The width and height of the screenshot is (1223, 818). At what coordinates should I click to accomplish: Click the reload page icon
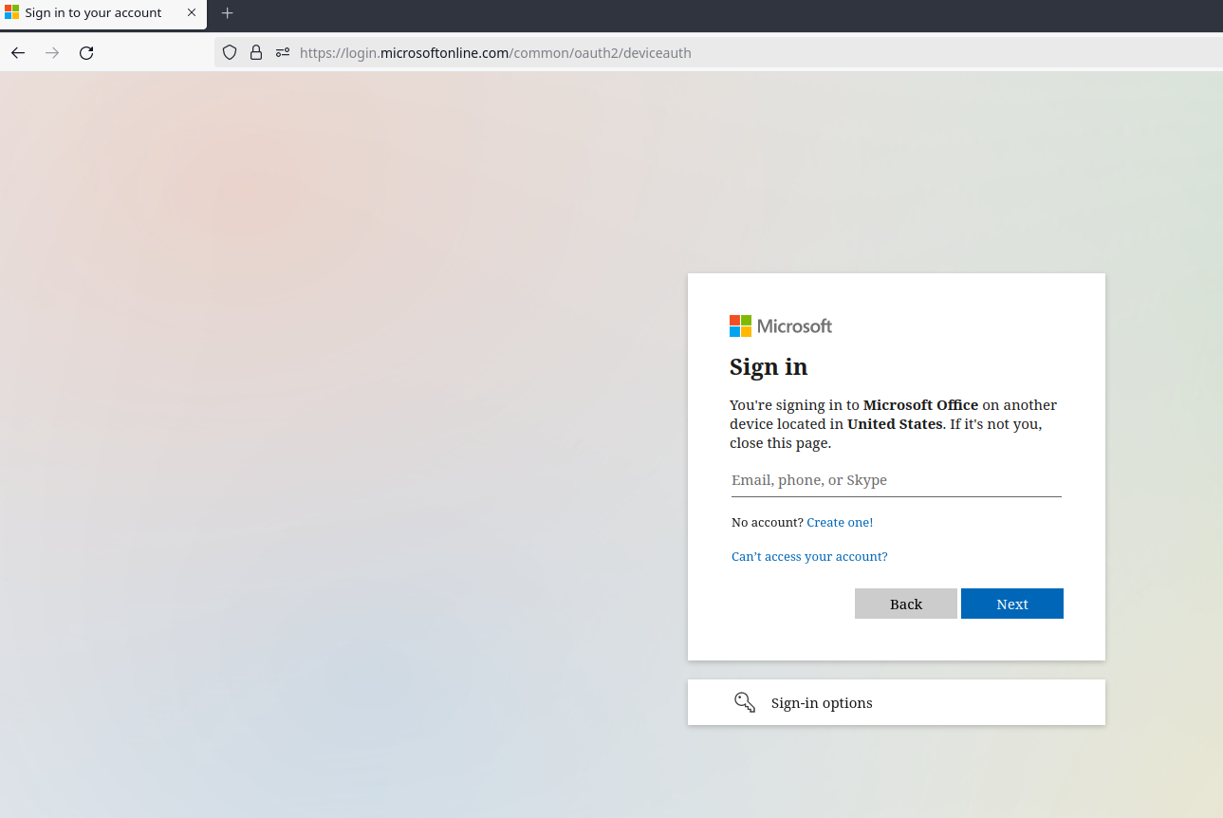click(85, 53)
